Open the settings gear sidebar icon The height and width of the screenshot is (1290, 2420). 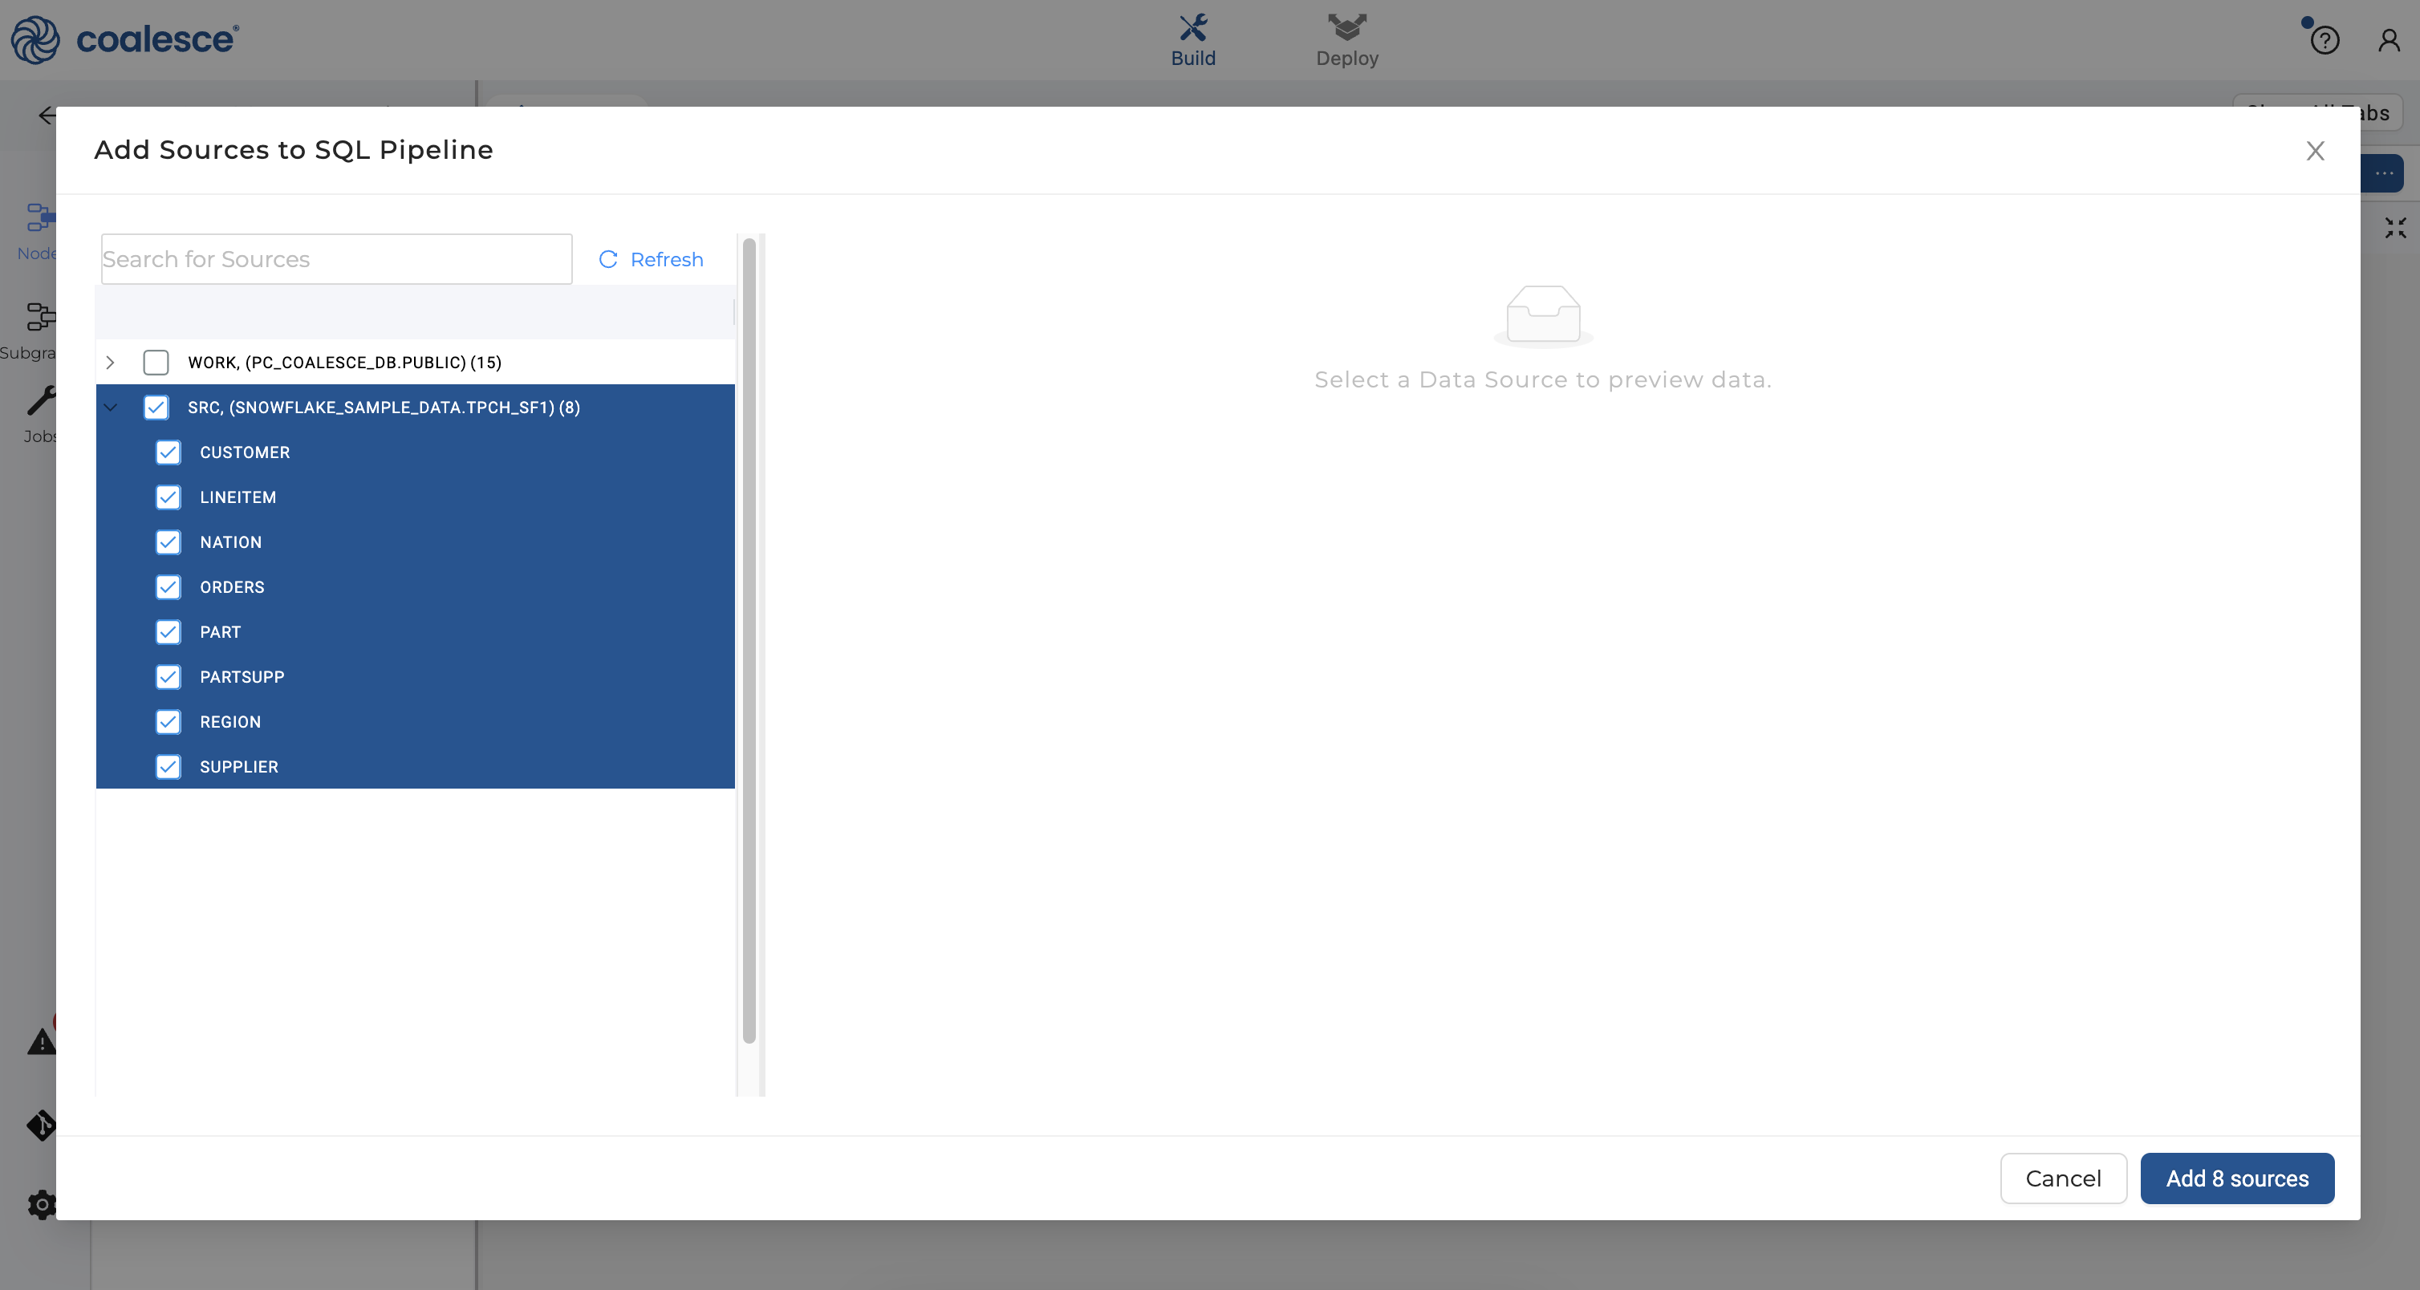(42, 1203)
